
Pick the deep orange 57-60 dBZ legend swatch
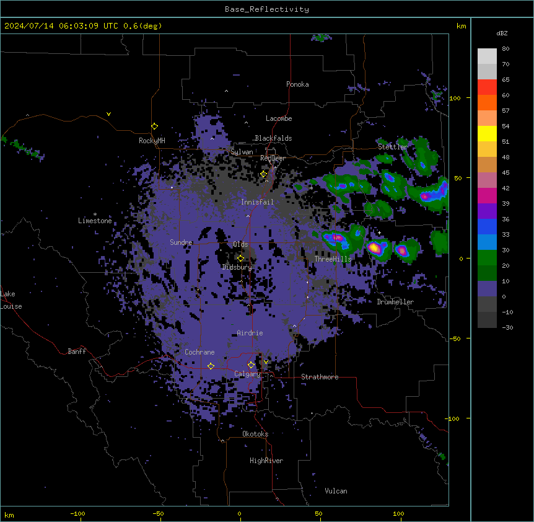click(487, 102)
